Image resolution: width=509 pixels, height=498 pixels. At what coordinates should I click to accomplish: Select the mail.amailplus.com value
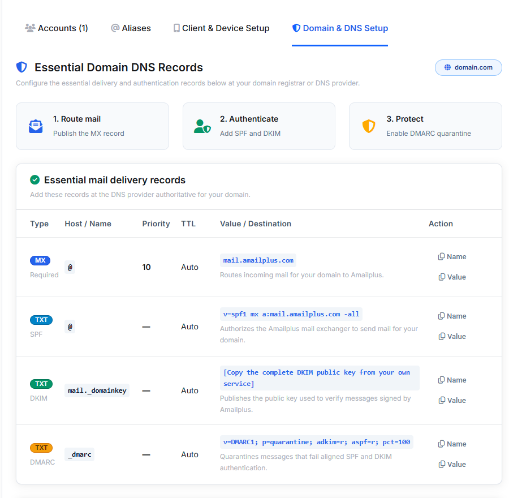pos(258,260)
